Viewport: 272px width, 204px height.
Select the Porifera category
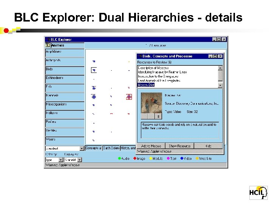[x=65, y=123]
